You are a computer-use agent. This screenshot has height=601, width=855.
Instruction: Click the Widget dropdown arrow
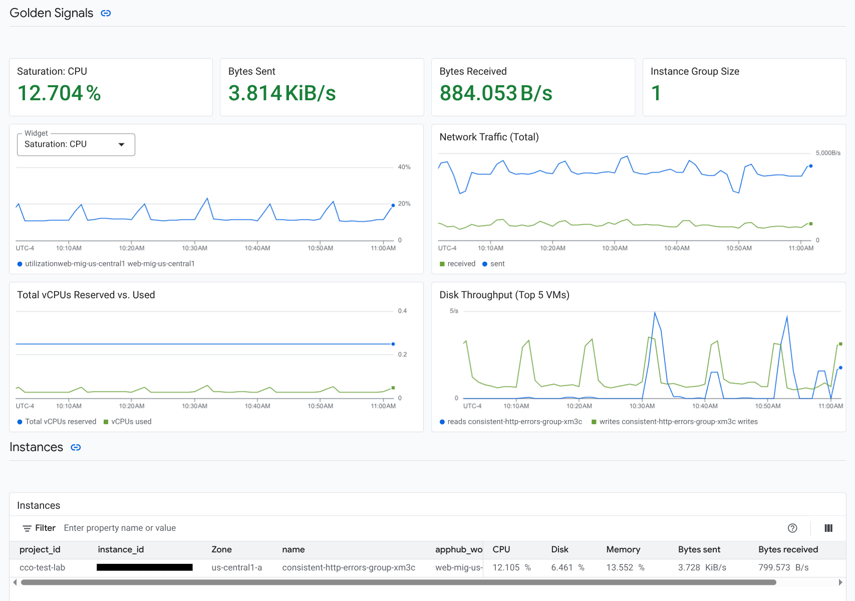pyautogui.click(x=122, y=144)
